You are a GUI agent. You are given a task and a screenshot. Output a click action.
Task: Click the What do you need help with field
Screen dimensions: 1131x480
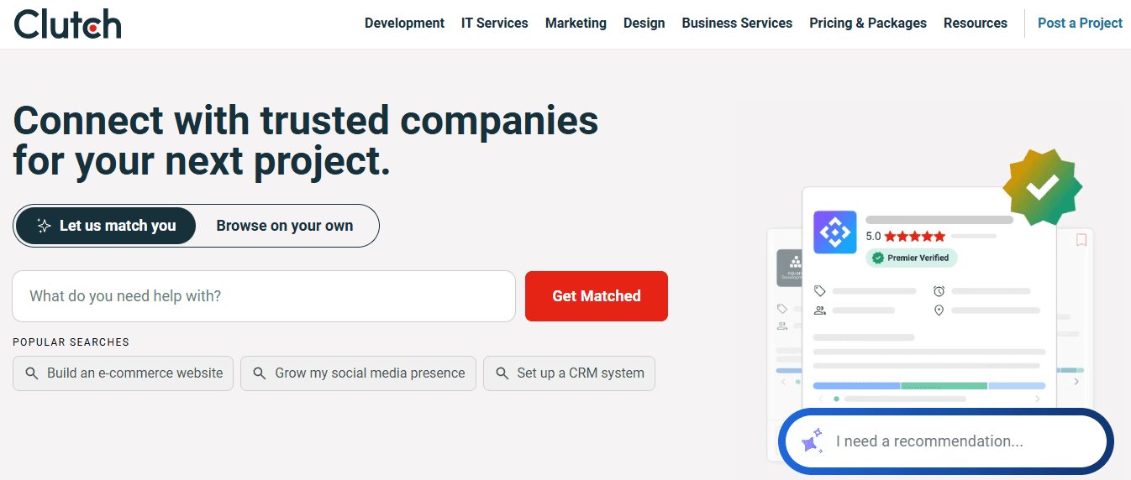pyautogui.click(x=264, y=296)
